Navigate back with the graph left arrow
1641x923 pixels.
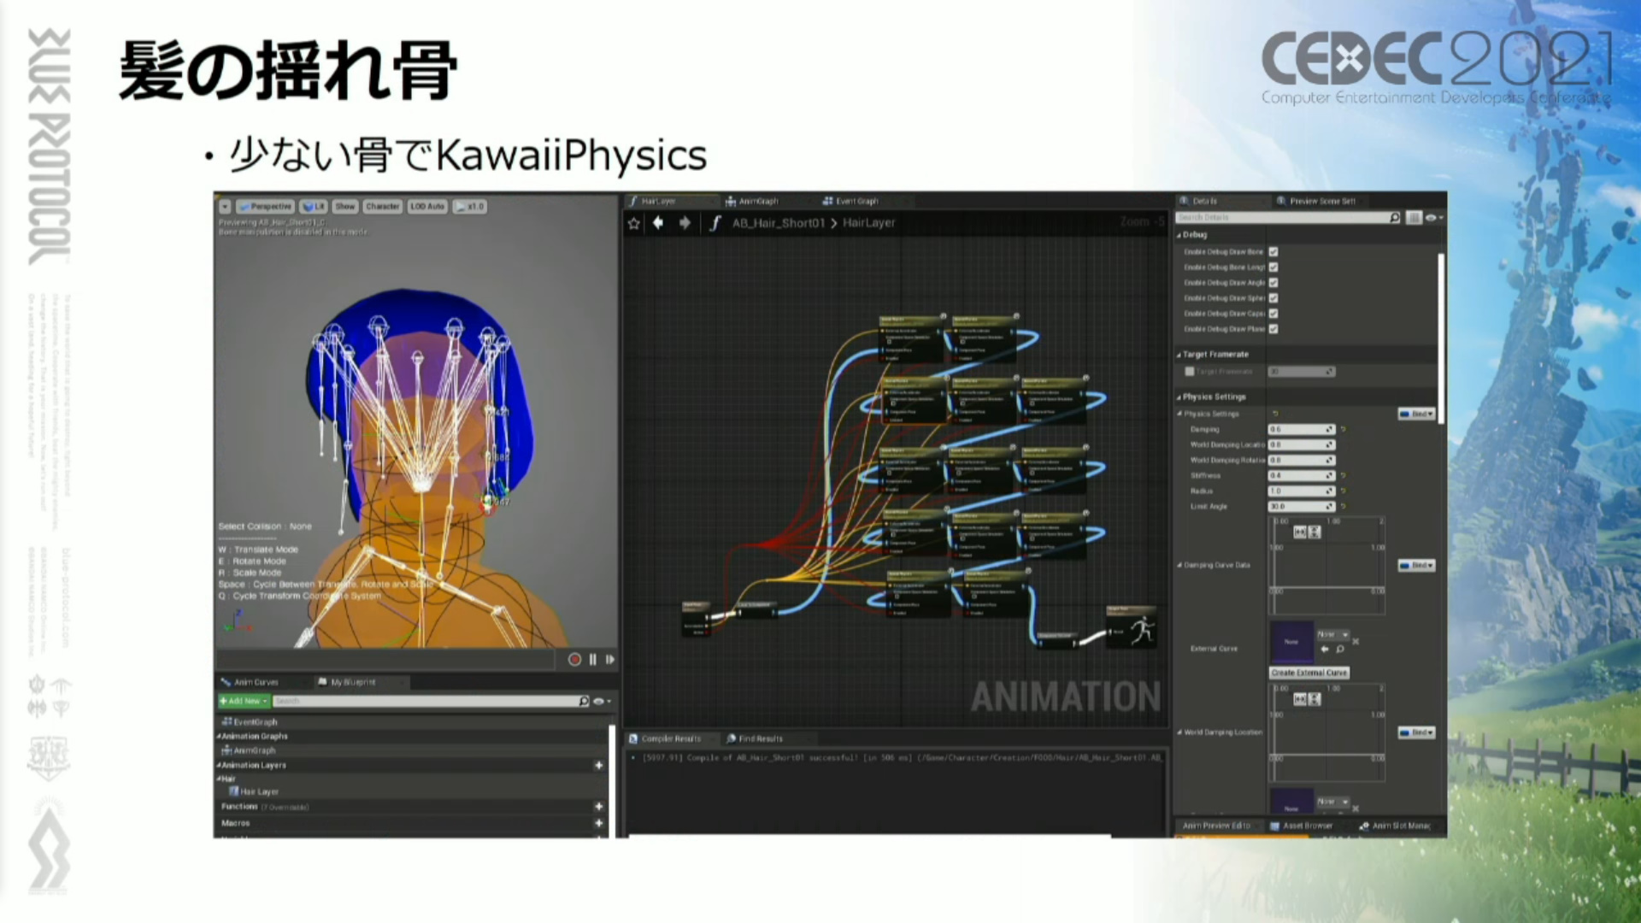click(x=658, y=223)
